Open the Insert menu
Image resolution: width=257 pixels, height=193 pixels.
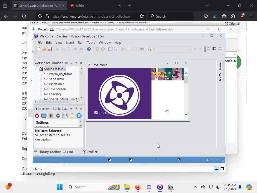(x=70, y=42)
